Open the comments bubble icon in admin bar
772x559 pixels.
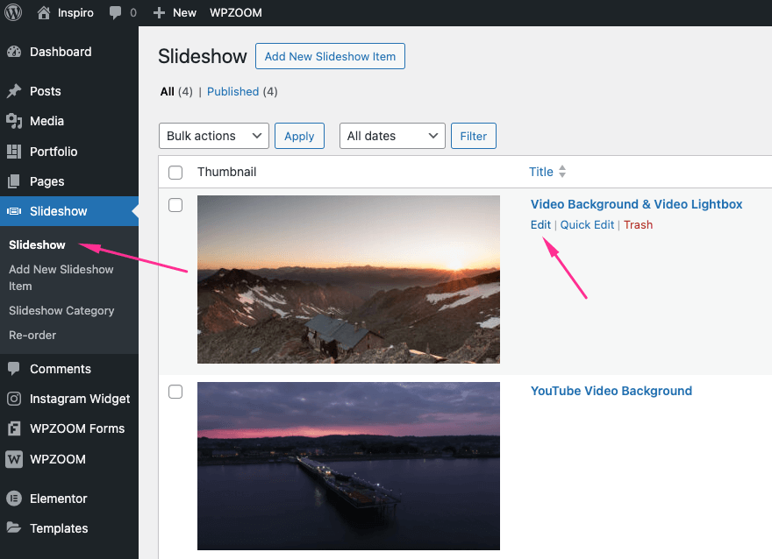[115, 13]
